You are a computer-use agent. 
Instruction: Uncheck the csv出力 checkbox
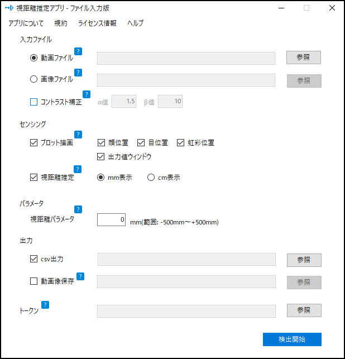click(34, 259)
